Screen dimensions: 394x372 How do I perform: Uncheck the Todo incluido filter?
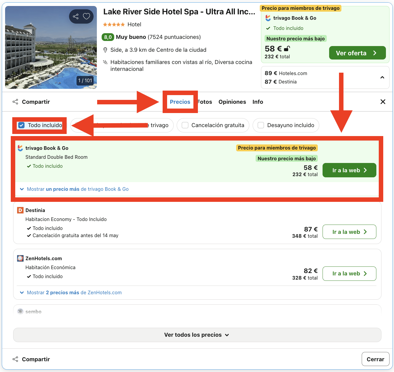pyautogui.click(x=21, y=125)
